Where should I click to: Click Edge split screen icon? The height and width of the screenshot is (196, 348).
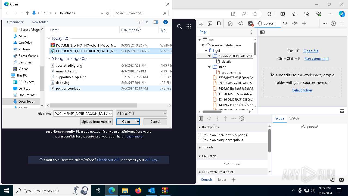(x=283, y=14)
